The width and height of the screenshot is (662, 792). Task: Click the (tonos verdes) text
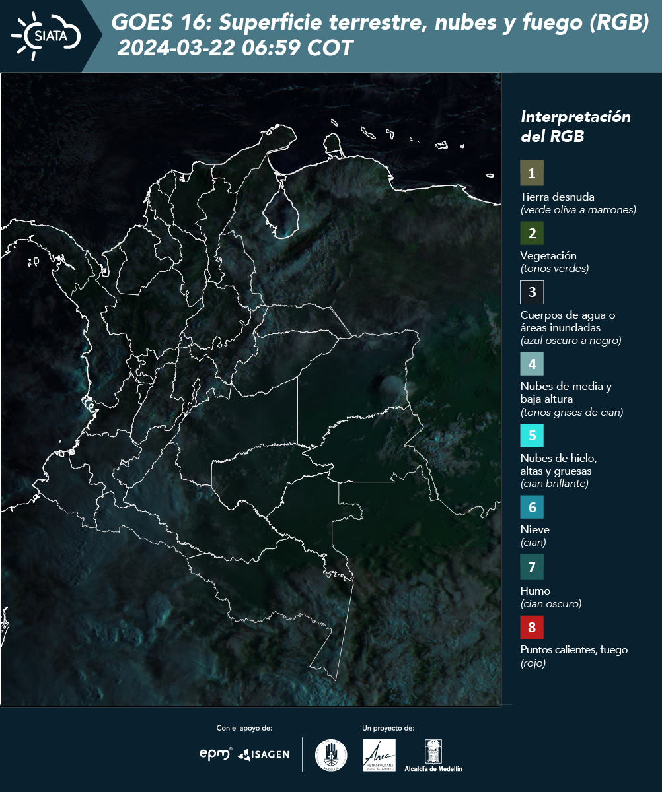coord(554,269)
